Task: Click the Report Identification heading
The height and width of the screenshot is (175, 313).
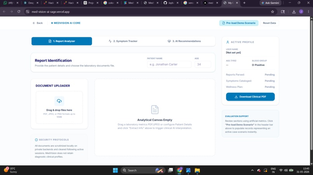Action: 53,61
